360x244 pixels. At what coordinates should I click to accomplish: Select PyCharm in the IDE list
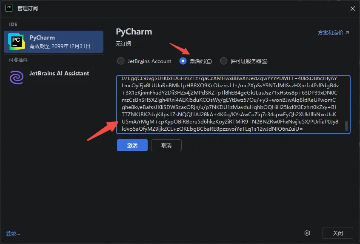click(54, 42)
